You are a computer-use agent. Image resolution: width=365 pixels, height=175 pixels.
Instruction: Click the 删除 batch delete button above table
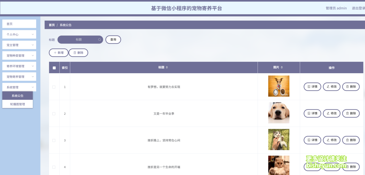coord(78,53)
